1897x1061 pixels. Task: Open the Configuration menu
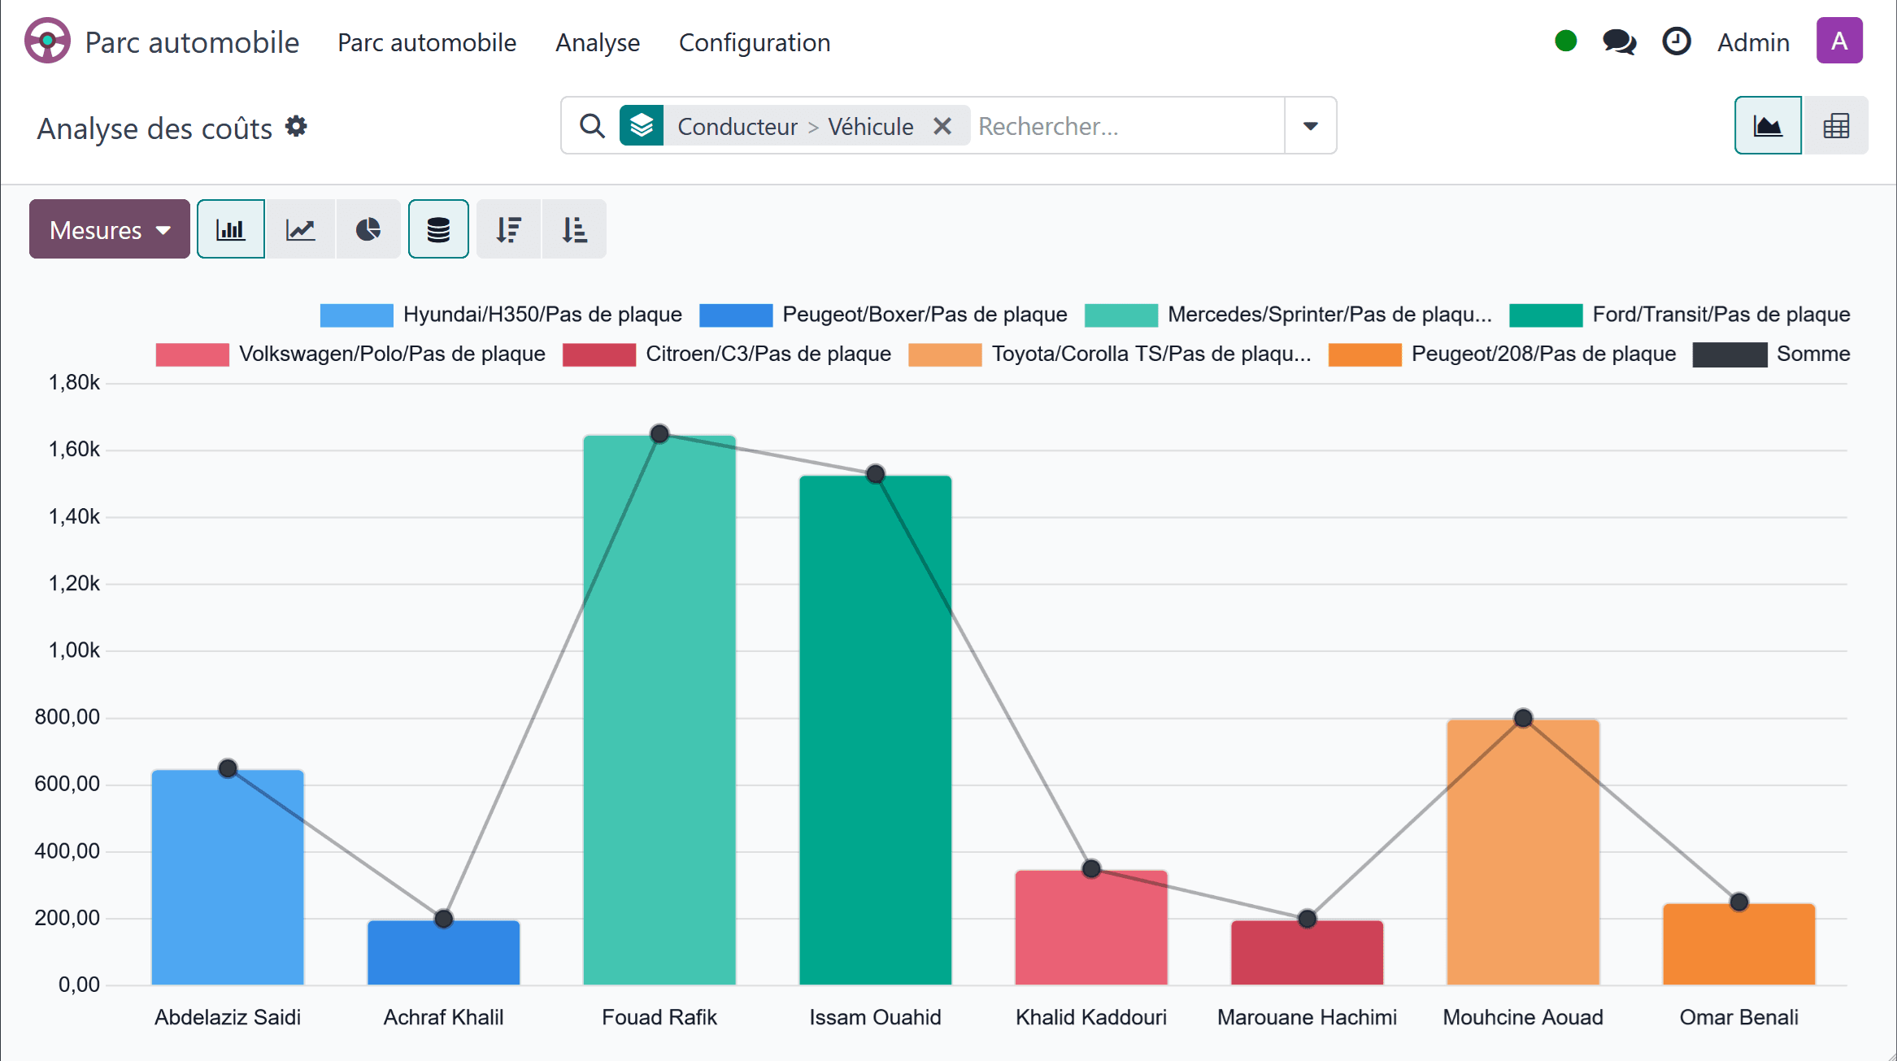755,42
